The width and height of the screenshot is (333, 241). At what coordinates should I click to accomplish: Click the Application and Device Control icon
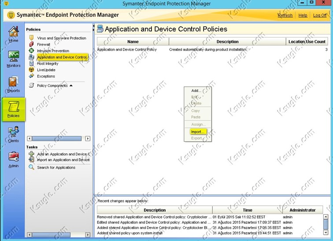31,57
